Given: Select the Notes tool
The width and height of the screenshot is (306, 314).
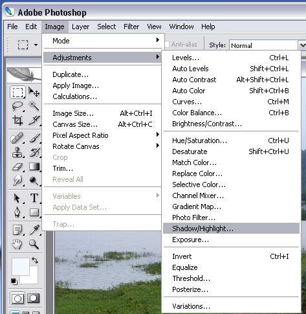Looking at the screenshot, I should [x=17, y=230].
